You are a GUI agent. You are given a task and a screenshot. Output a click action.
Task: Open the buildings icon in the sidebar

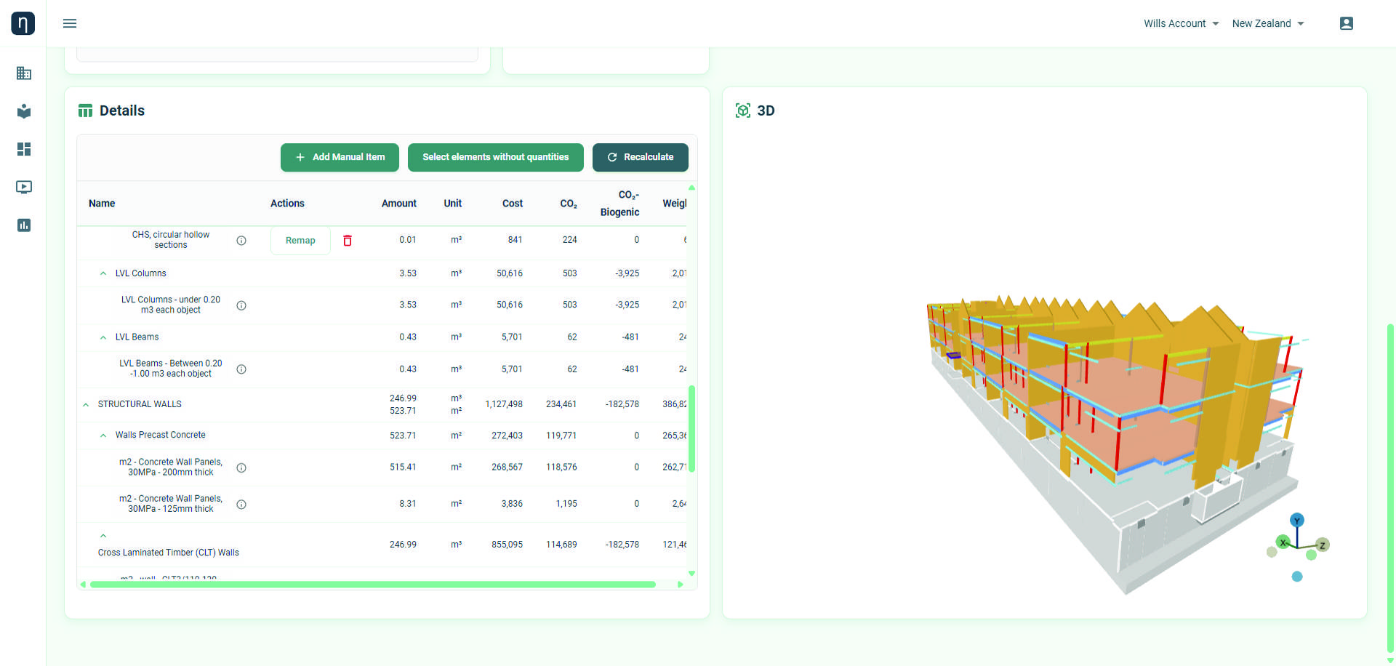coord(24,73)
